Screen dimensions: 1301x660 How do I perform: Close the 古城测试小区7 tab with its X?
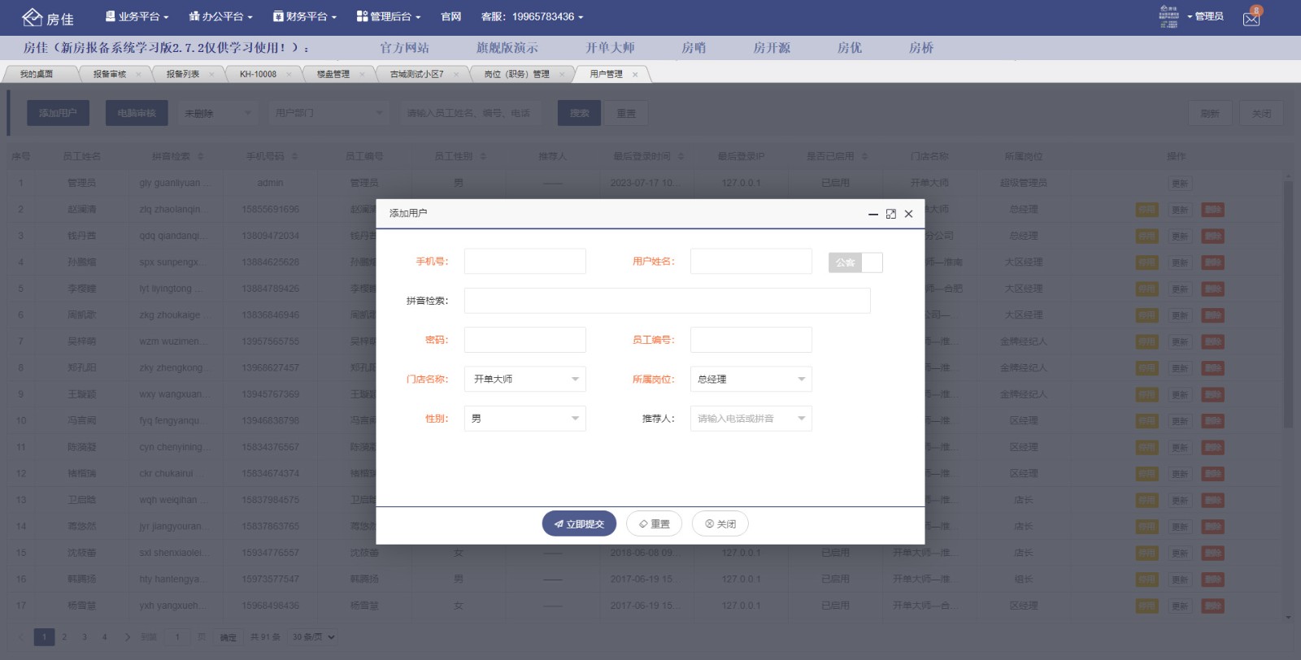click(x=455, y=75)
